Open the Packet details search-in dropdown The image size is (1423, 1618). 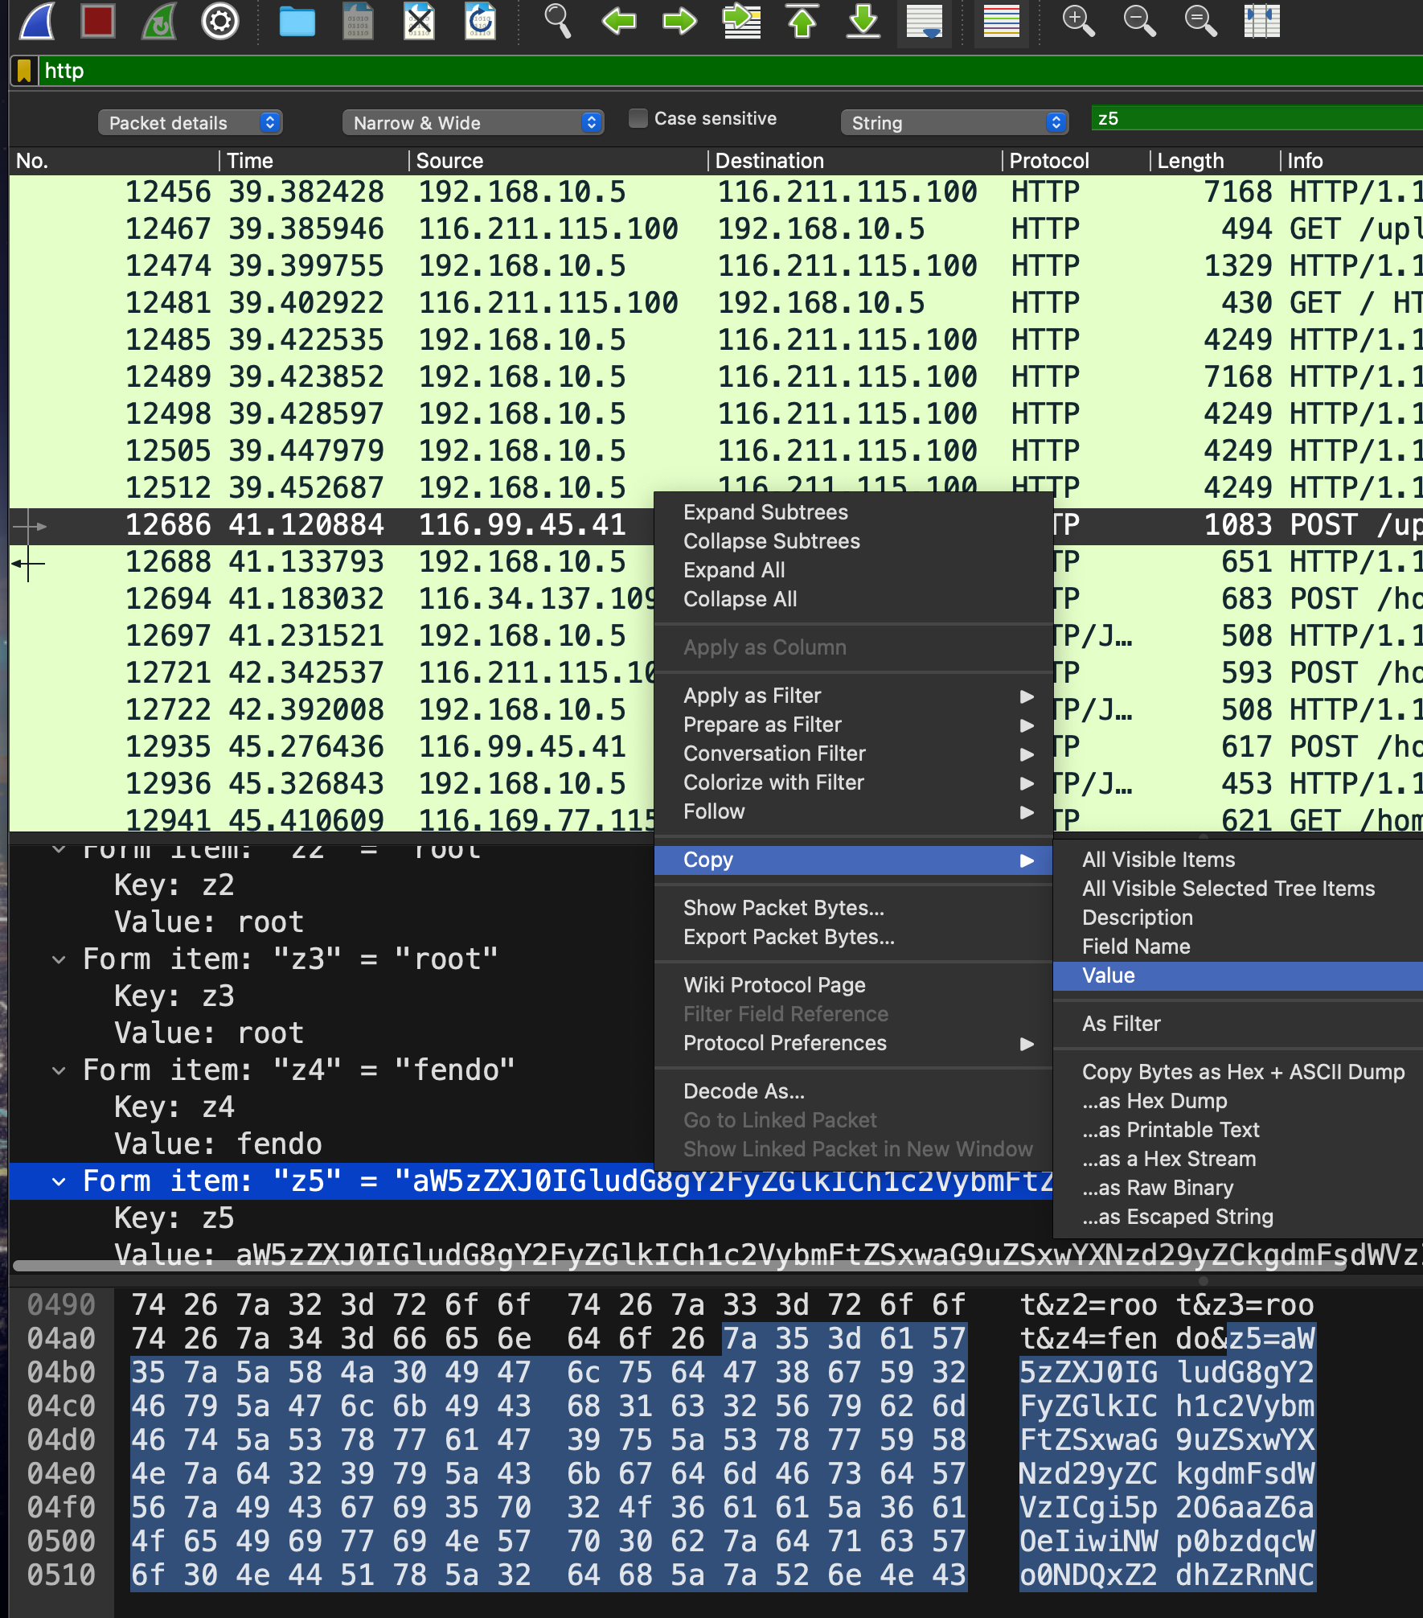[191, 123]
